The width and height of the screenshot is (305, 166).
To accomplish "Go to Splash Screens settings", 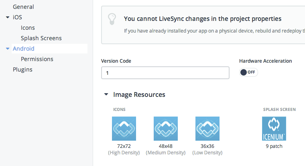I will click(41, 38).
